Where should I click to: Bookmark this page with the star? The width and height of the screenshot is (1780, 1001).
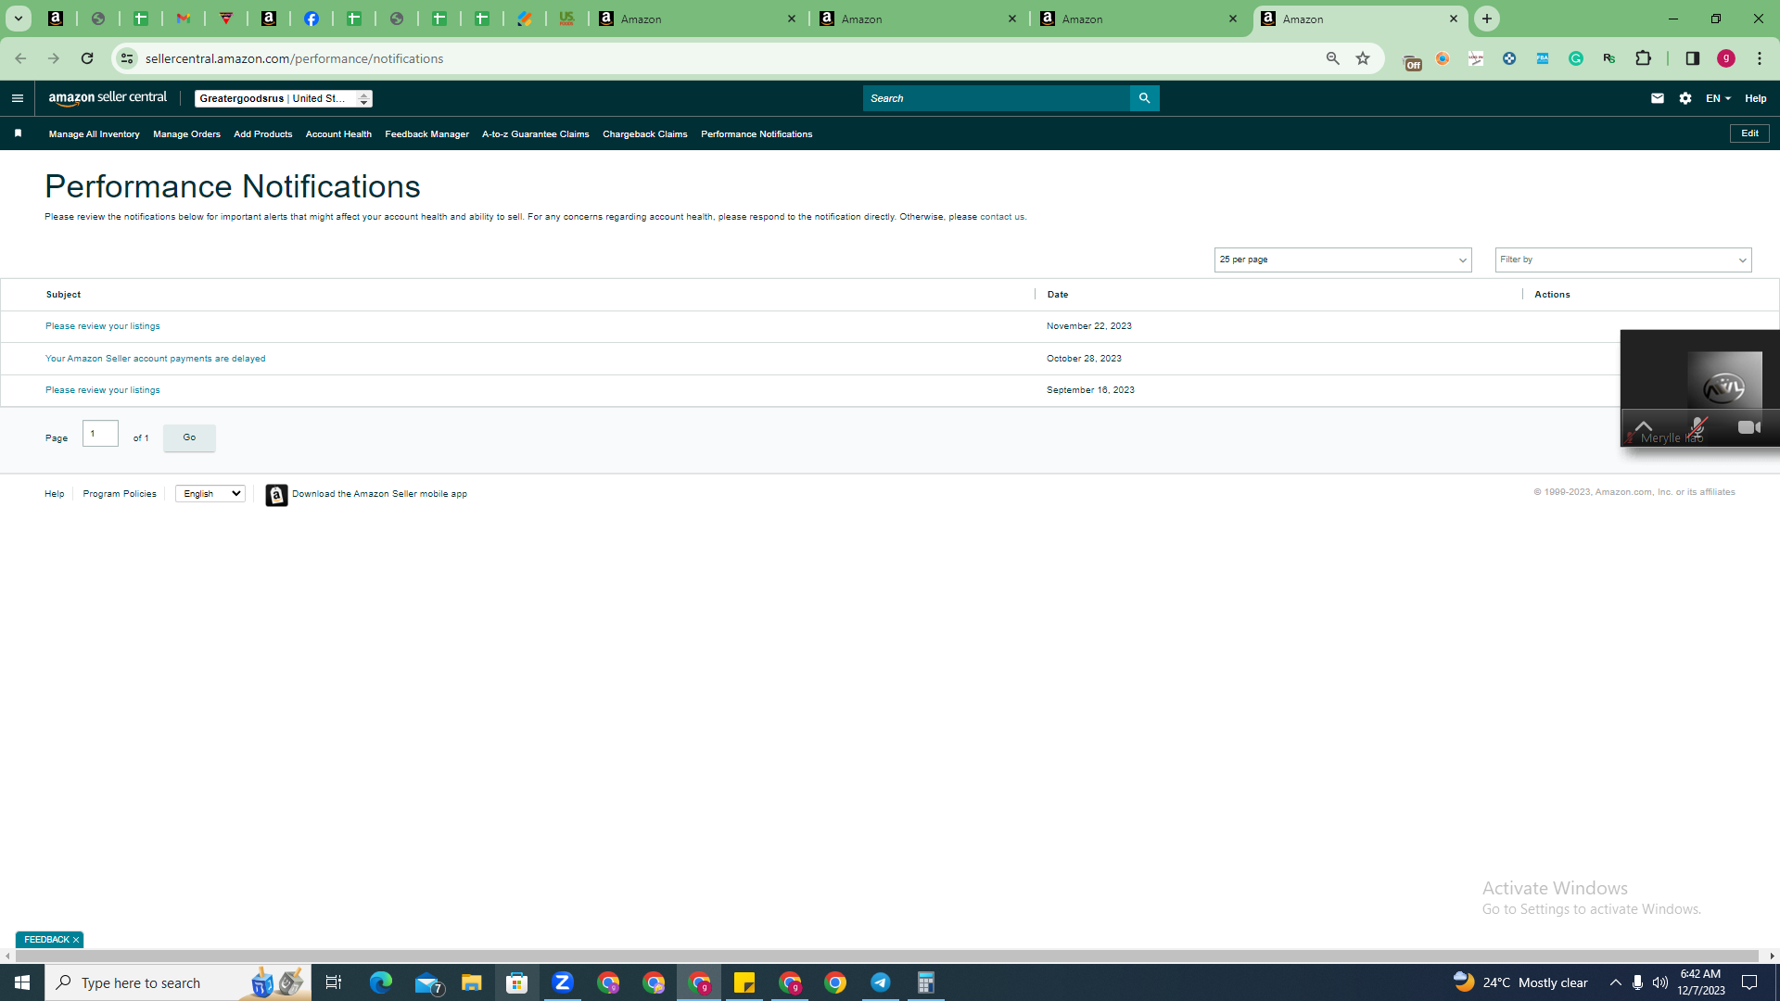1363,58
